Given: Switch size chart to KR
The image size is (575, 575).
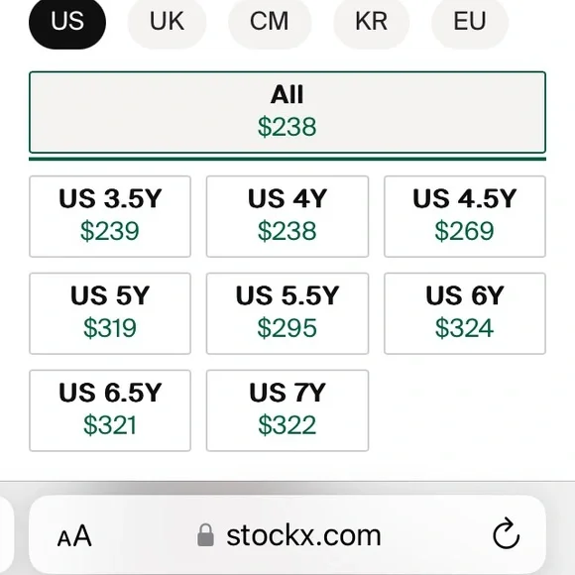Looking at the screenshot, I should click(371, 22).
